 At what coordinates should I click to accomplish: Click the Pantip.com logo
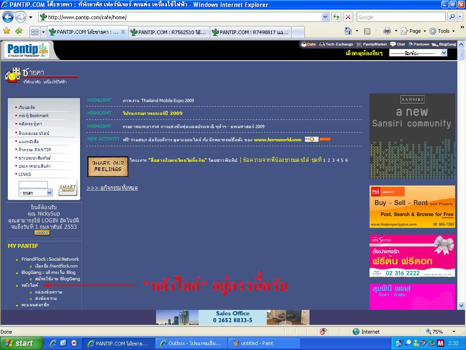click(27, 50)
